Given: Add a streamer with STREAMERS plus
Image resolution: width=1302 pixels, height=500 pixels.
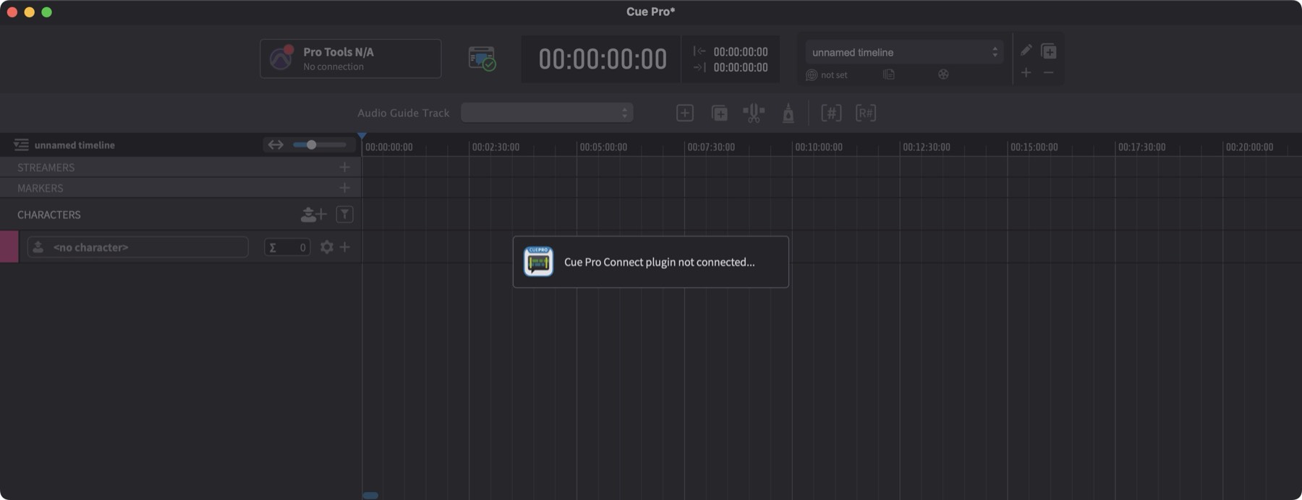Looking at the screenshot, I should tap(344, 168).
